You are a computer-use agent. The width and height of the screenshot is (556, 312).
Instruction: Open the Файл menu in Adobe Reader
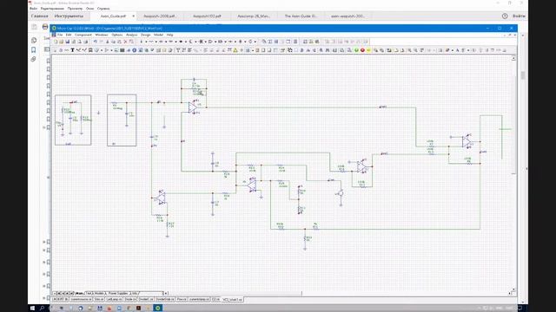34,9
